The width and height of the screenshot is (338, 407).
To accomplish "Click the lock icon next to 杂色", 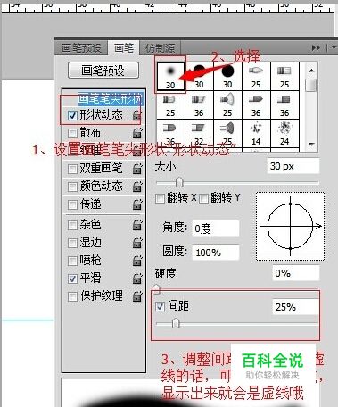I will [137, 225].
